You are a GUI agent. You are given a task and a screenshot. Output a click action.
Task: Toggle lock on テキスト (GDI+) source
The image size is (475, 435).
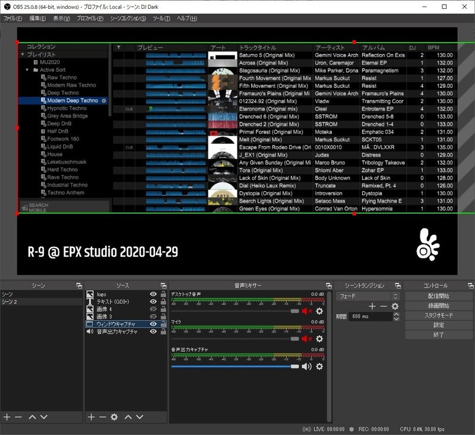pyautogui.click(x=163, y=301)
